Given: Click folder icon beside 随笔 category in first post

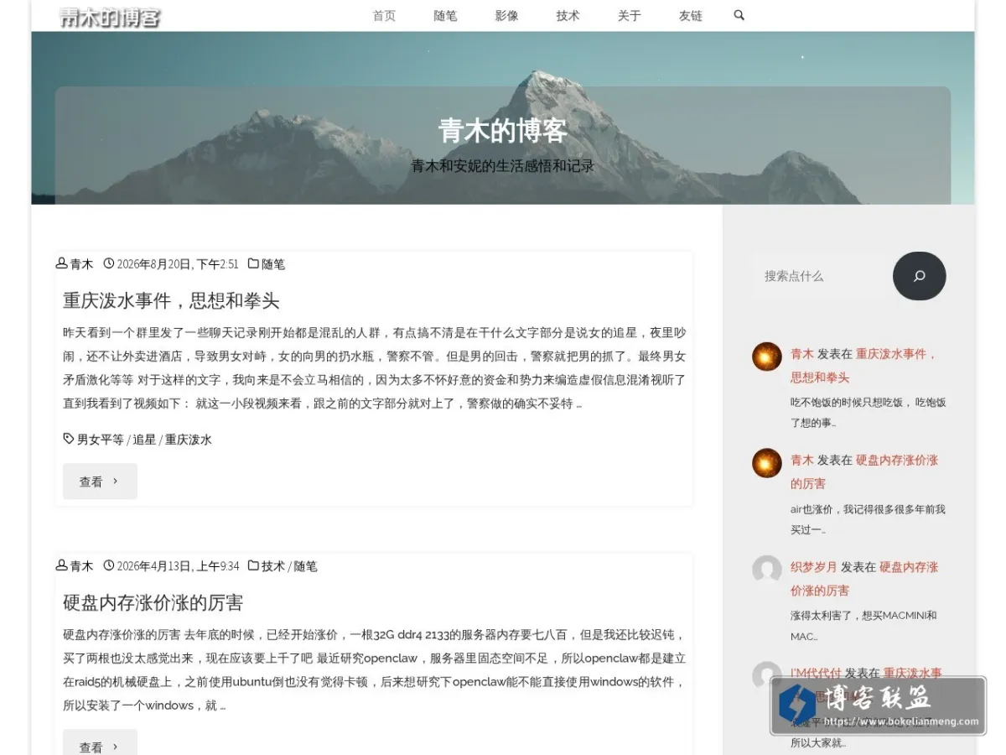Looking at the screenshot, I should coord(253,263).
